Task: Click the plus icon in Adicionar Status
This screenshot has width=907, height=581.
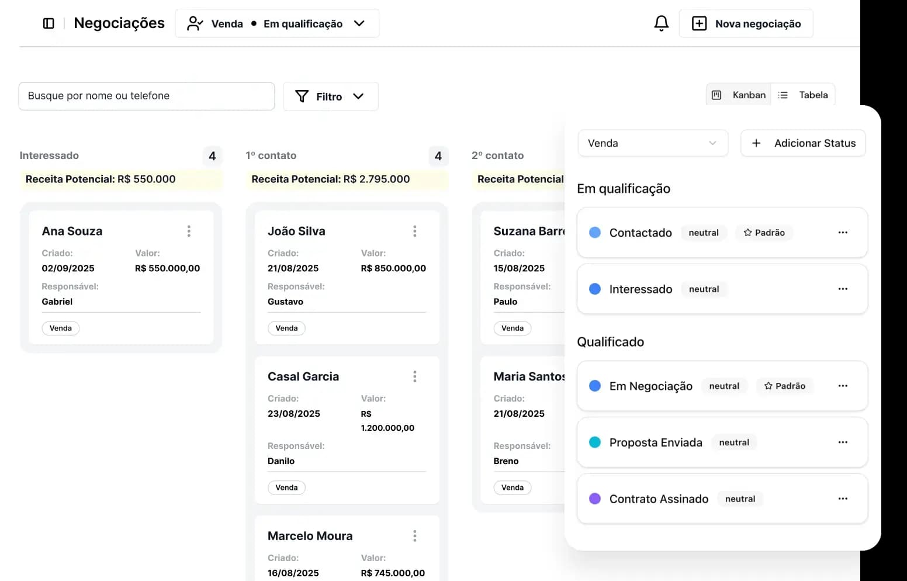Action: pos(756,143)
